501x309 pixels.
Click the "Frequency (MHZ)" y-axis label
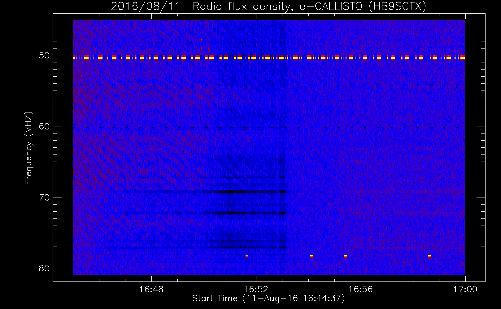28,148
